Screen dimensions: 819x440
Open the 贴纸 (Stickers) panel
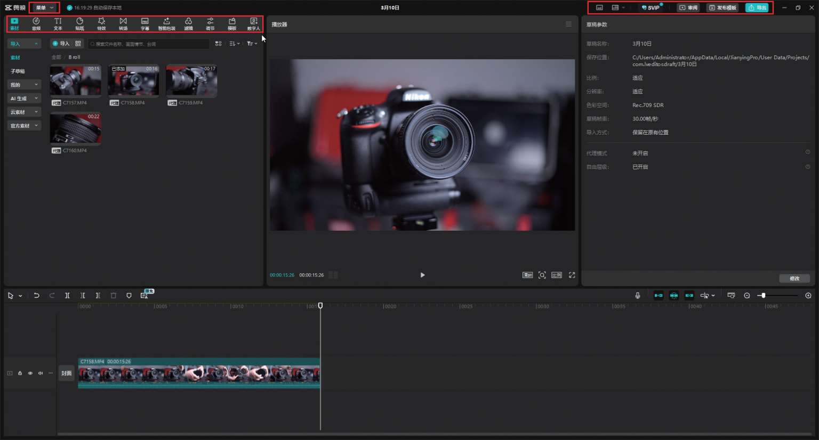pos(79,23)
